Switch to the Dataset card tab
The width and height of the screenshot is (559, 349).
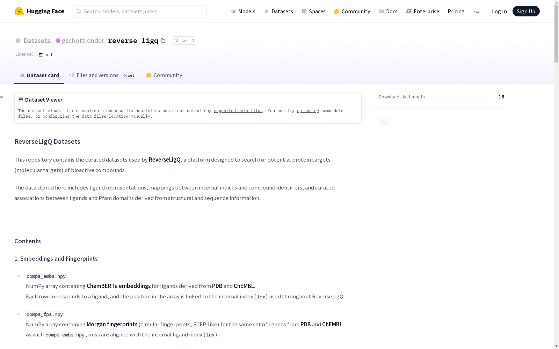click(39, 75)
